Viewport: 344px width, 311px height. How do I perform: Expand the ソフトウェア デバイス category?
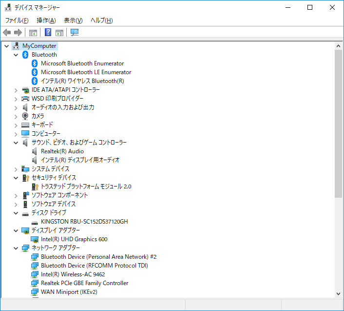[16, 205]
